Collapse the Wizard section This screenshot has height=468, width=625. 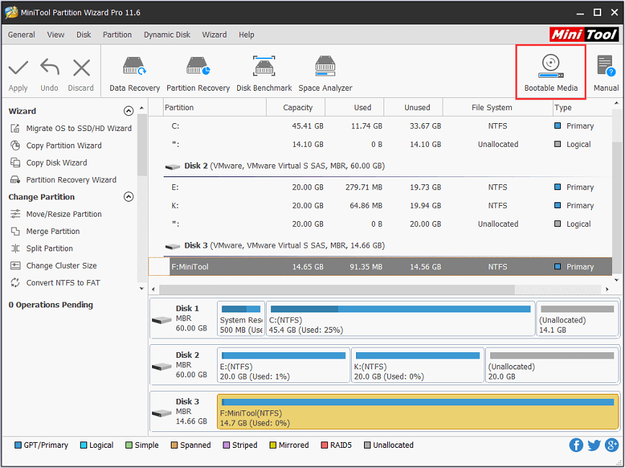pos(128,111)
